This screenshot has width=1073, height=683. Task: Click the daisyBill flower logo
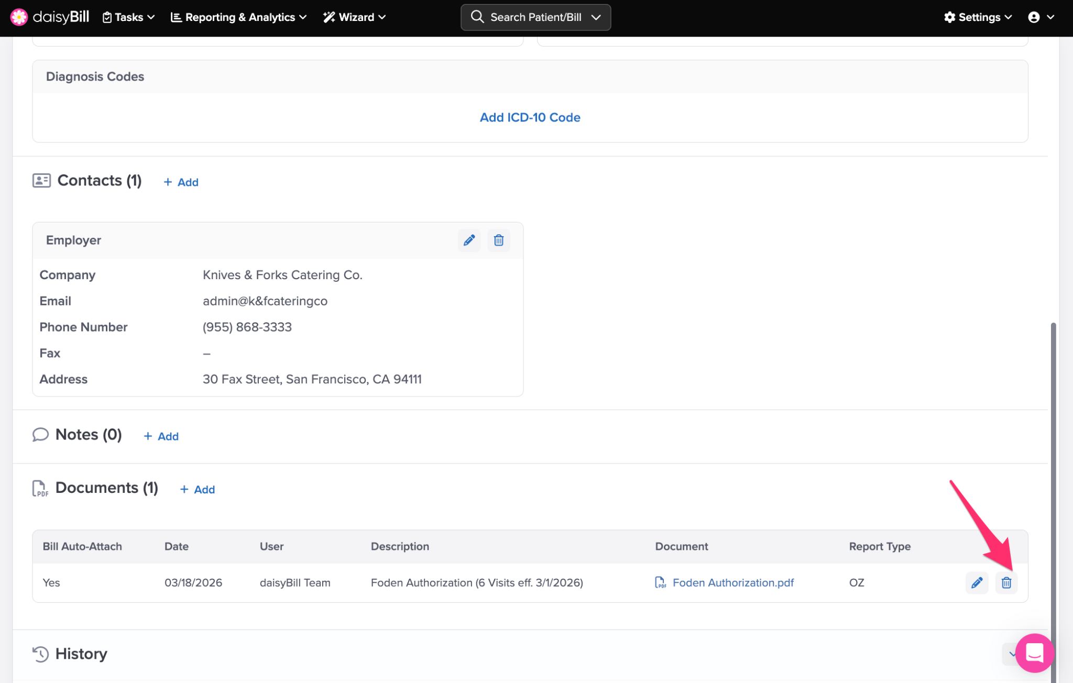pos(19,17)
